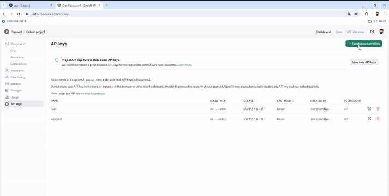Select API keys in the sidebar
The height and width of the screenshot is (196, 389).
click(x=23, y=104)
